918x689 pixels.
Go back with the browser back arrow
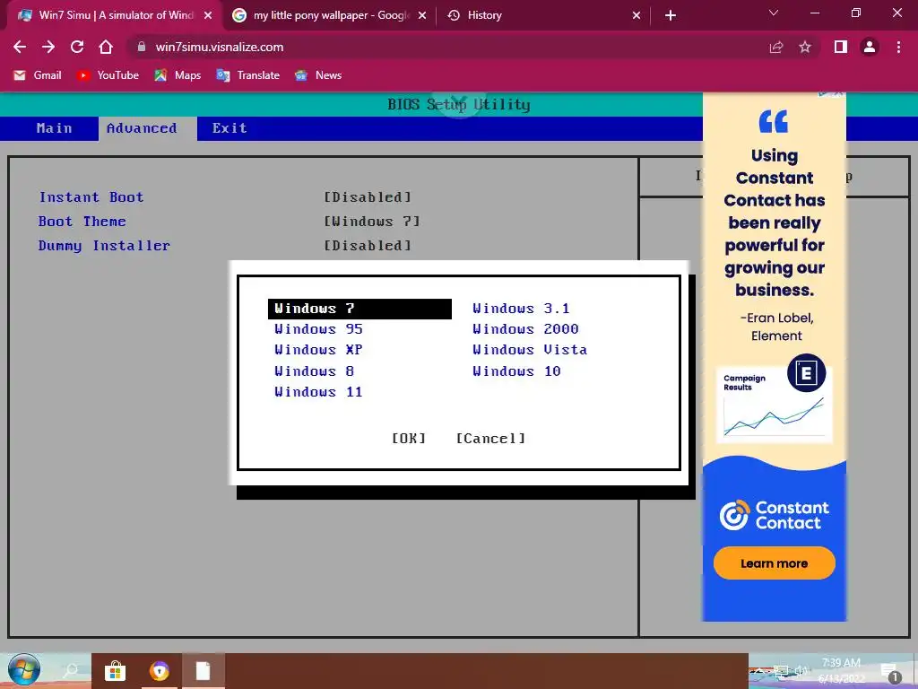20,47
